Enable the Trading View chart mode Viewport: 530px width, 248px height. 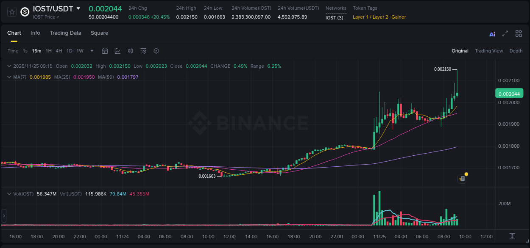pos(489,51)
